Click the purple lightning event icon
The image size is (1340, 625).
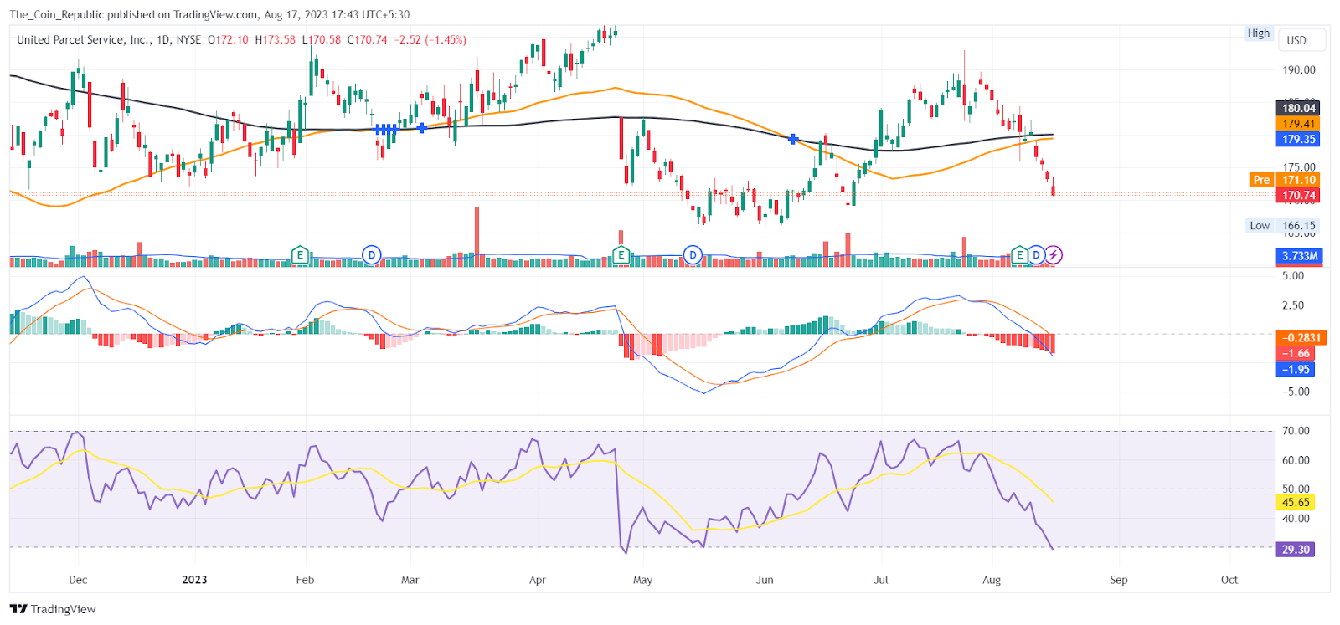(1054, 254)
